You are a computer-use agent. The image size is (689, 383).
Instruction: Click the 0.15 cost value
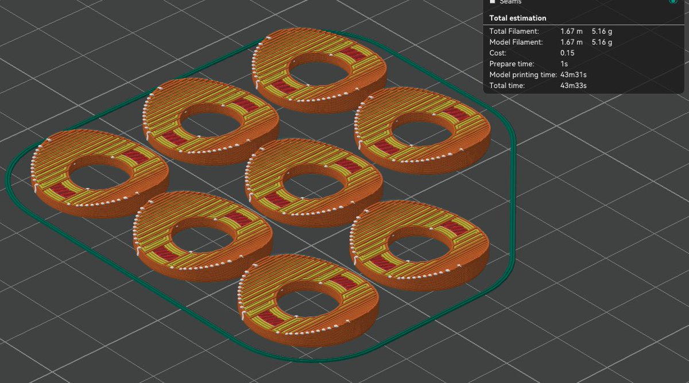click(567, 53)
